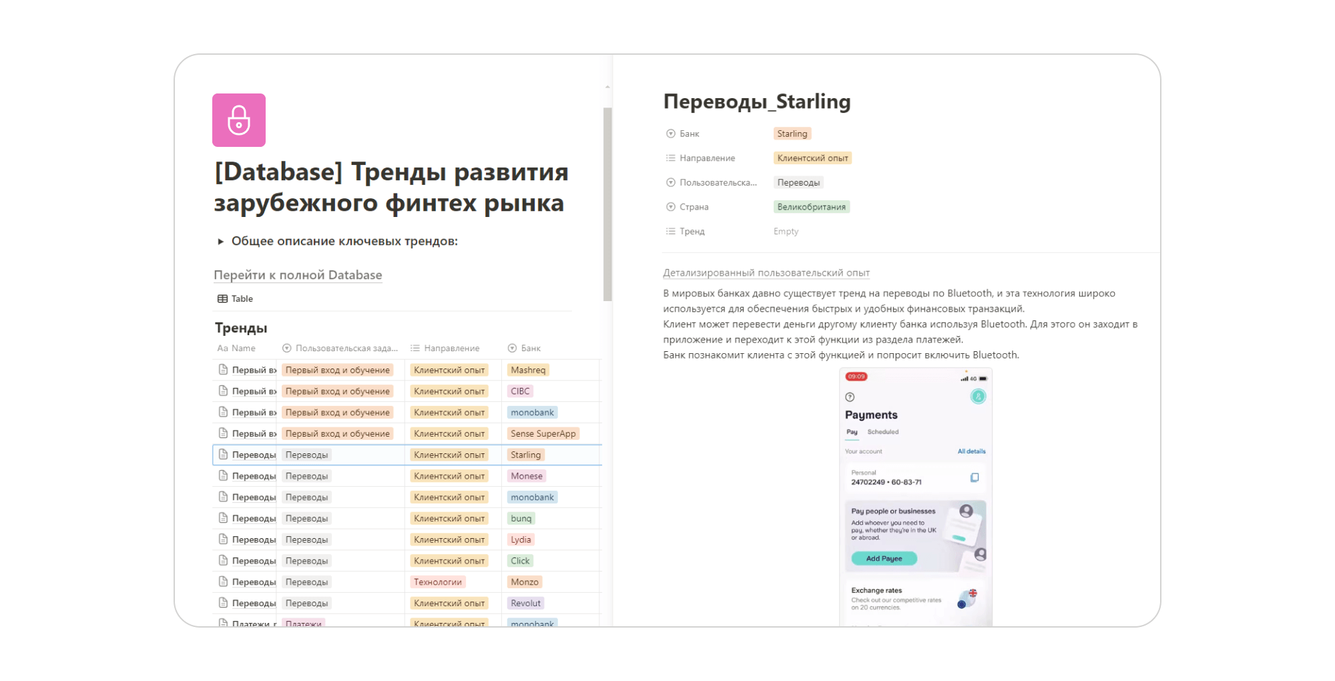Viewport: 1335px width, 681px height.
Task: Click the Name column header
Action: [x=236, y=349]
